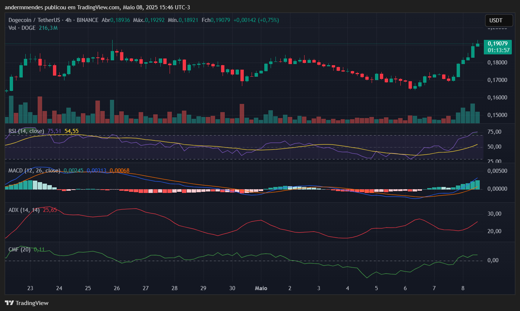Click date 8 on the time axis
The image size is (520, 311).
click(x=463, y=288)
